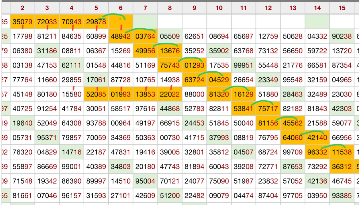Click the highlighted cell 64060
Viewport: 359px width, 205px height.
coord(293,138)
